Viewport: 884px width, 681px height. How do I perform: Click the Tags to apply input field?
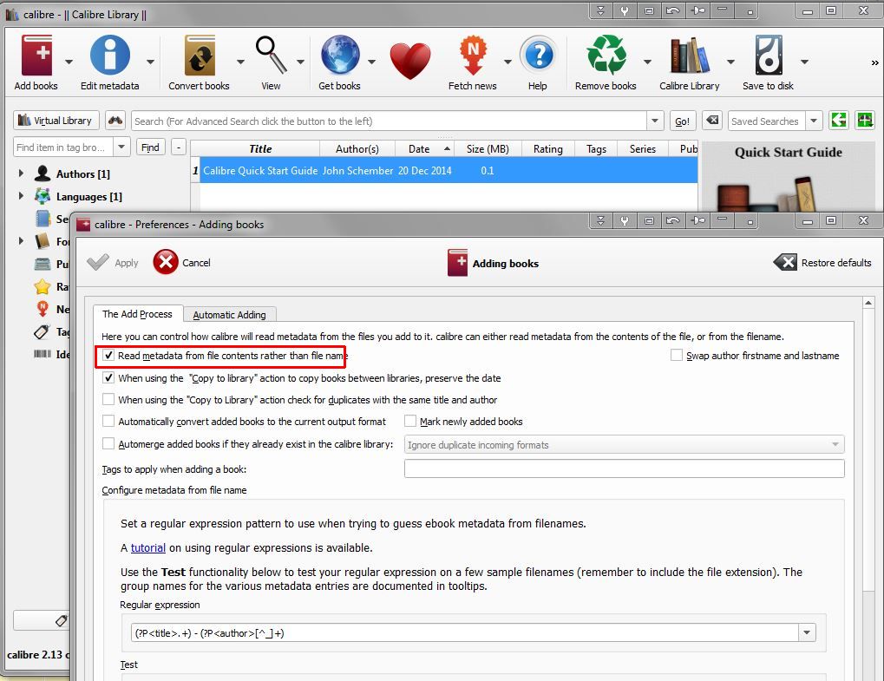pyautogui.click(x=624, y=468)
